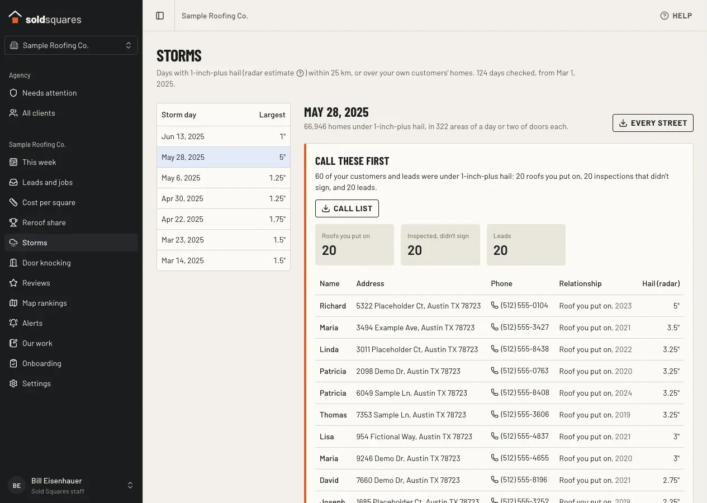Click the phone icon in David's row
Screen dimensions: 707x503
tap(495, 480)
